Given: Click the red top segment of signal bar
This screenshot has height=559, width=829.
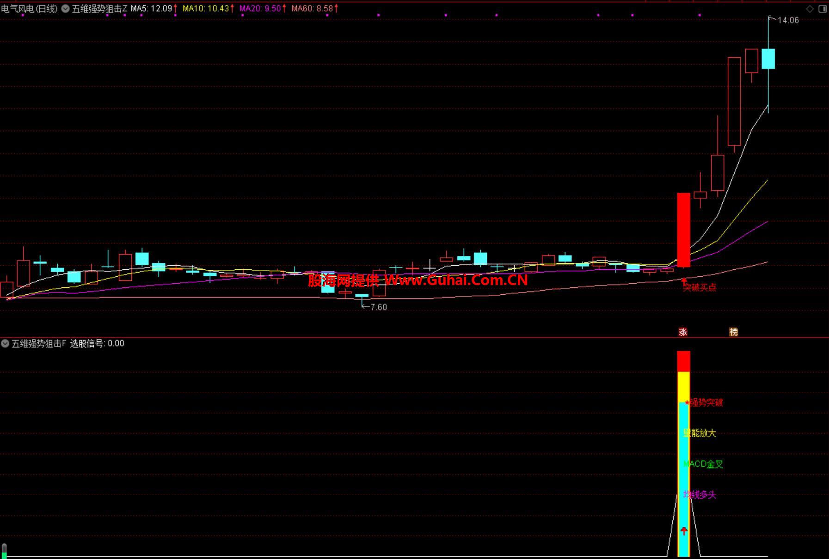Looking at the screenshot, I should (683, 361).
